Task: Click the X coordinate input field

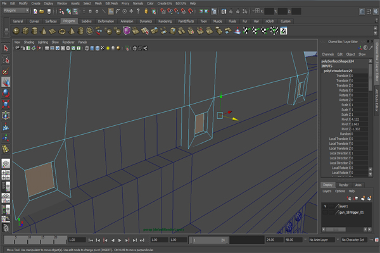Action: coord(269,11)
